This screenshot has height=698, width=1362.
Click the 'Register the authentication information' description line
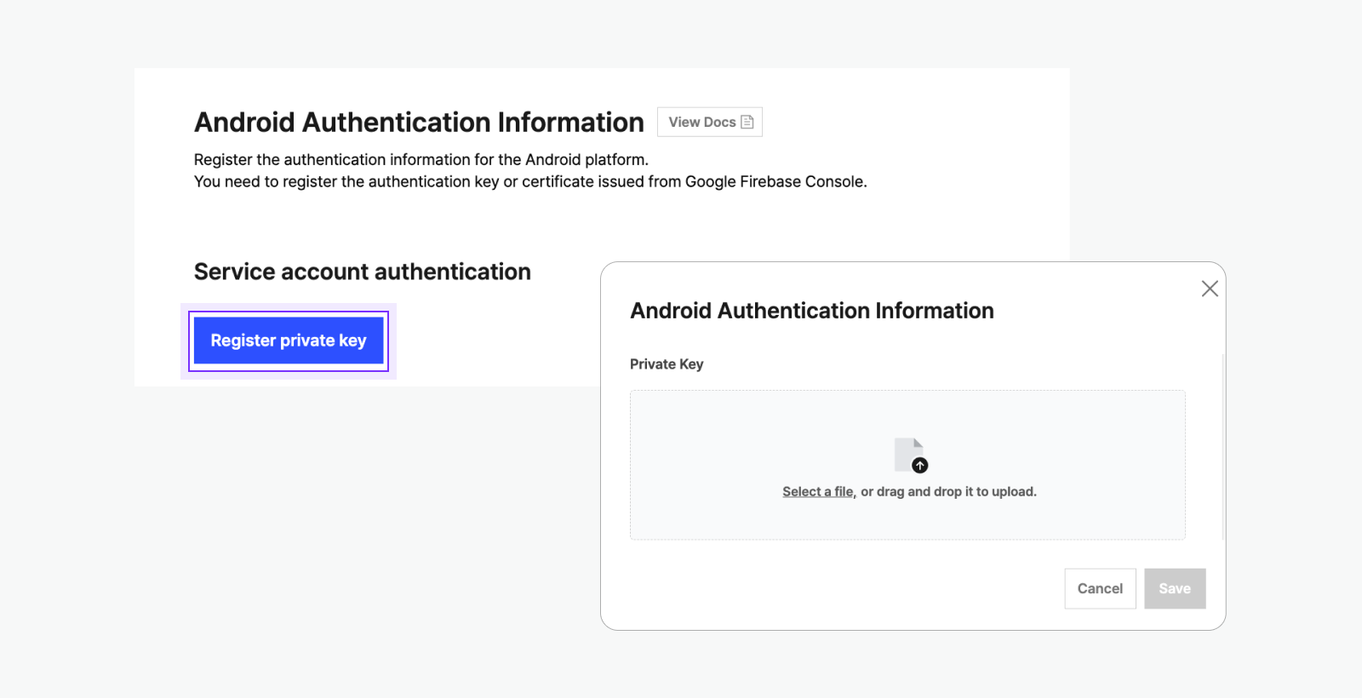(421, 159)
